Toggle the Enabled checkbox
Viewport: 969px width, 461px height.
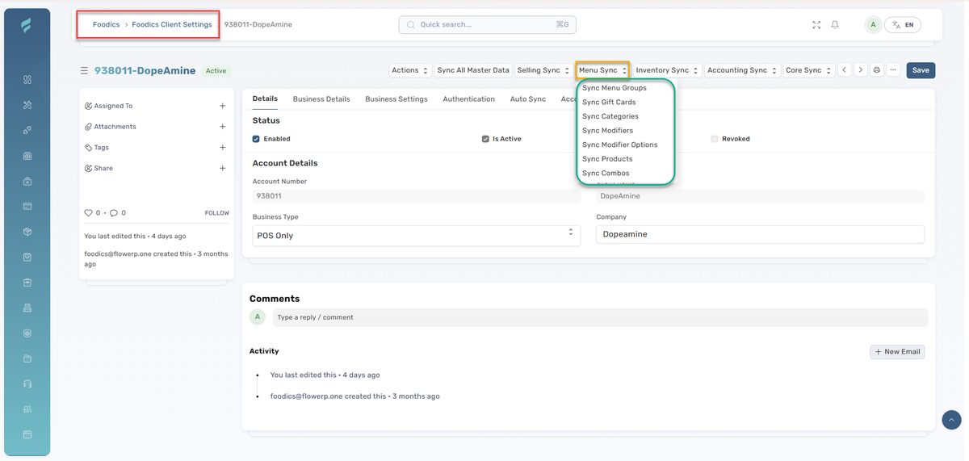(256, 139)
